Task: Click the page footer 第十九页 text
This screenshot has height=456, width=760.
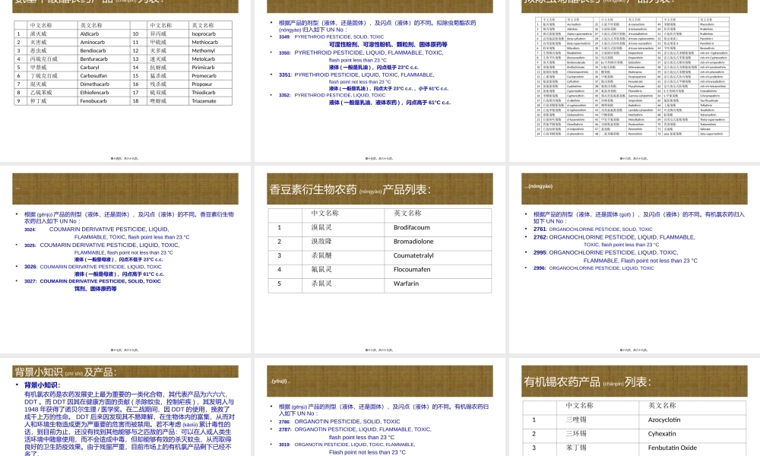Action: point(635,350)
